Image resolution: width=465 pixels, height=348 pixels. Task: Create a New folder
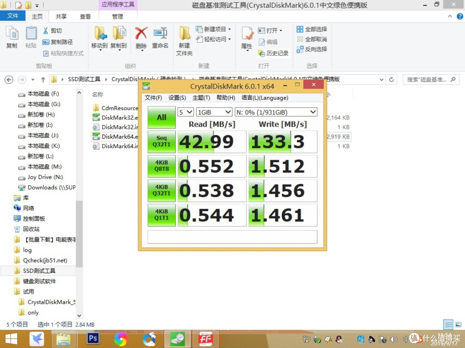[x=184, y=41]
